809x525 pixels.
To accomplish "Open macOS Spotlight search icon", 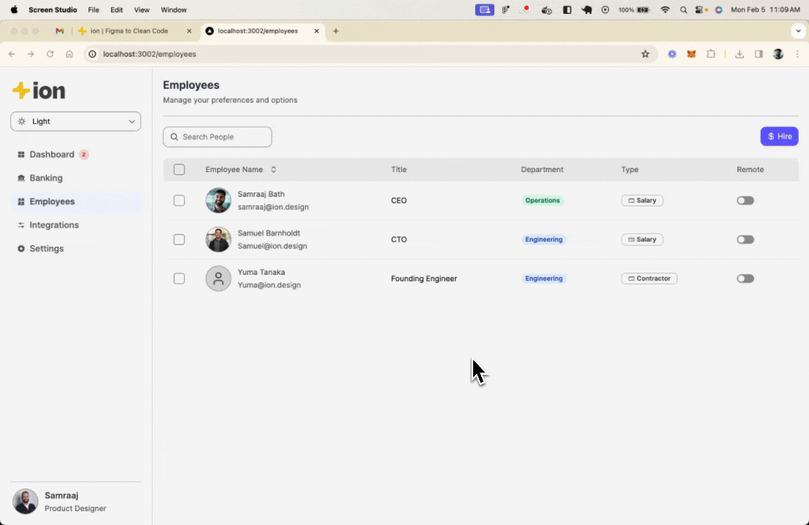I will (683, 10).
